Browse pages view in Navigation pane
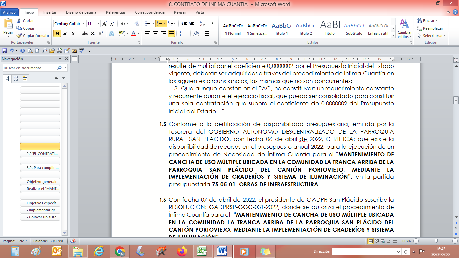The width and height of the screenshot is (459, 258). 16,79
